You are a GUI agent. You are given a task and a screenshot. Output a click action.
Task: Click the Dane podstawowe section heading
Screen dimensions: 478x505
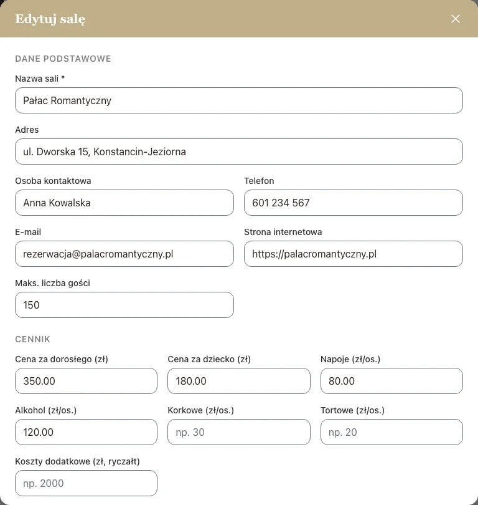point(63,59)
